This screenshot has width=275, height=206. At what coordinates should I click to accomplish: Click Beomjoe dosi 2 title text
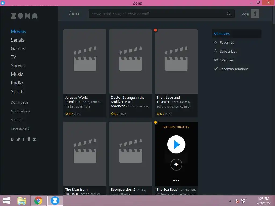[x=123, y=190]
